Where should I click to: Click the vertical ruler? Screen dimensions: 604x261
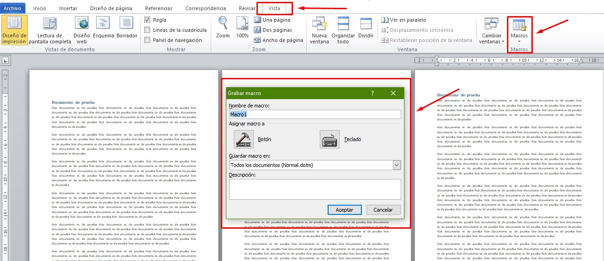[6, 165]
